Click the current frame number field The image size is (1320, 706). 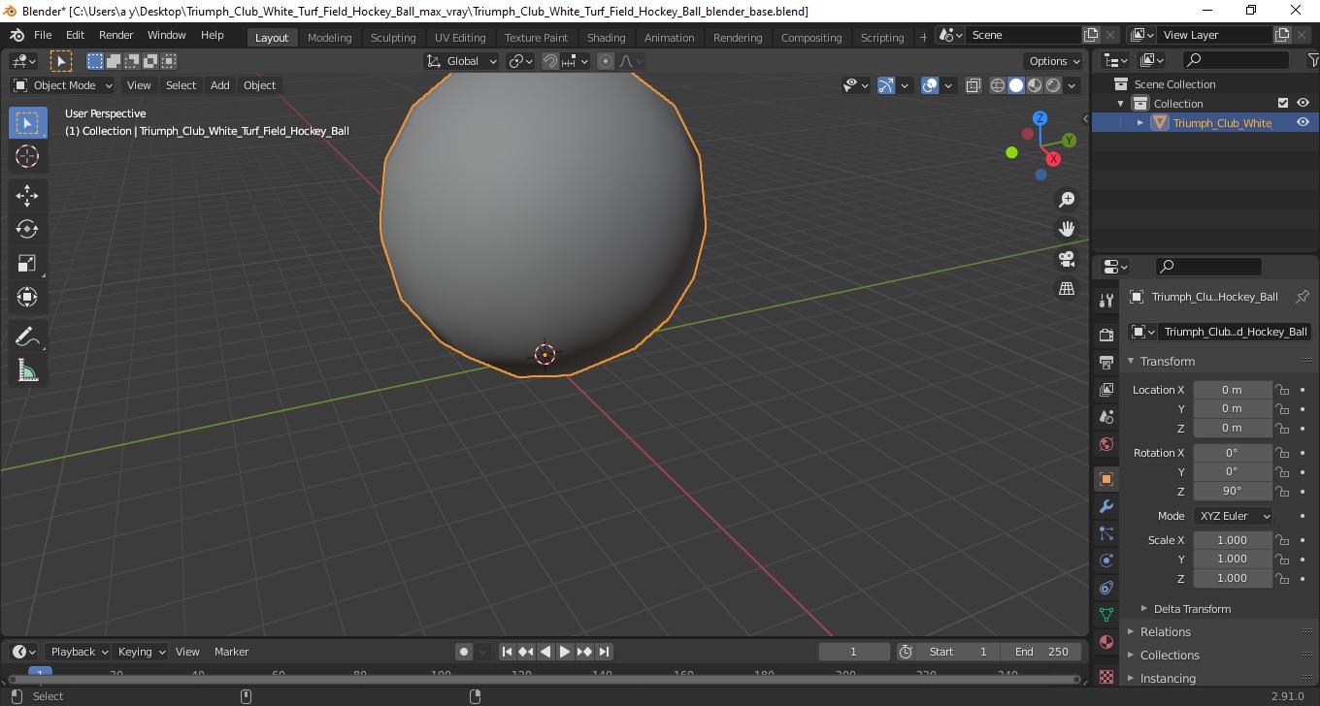(854, 652)
